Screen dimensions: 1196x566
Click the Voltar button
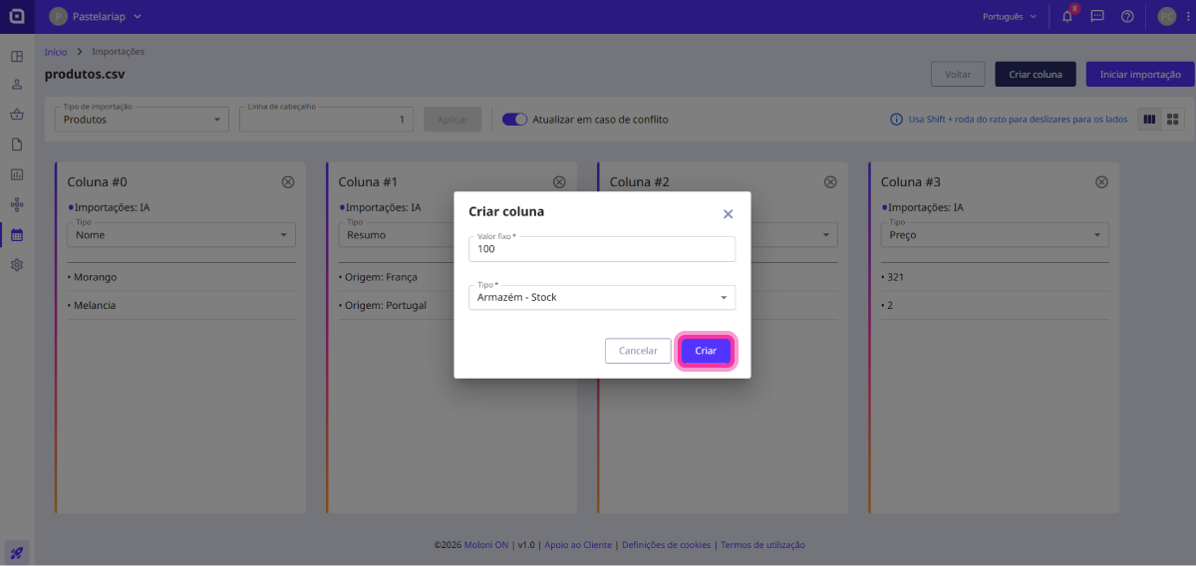pos(958,75)
